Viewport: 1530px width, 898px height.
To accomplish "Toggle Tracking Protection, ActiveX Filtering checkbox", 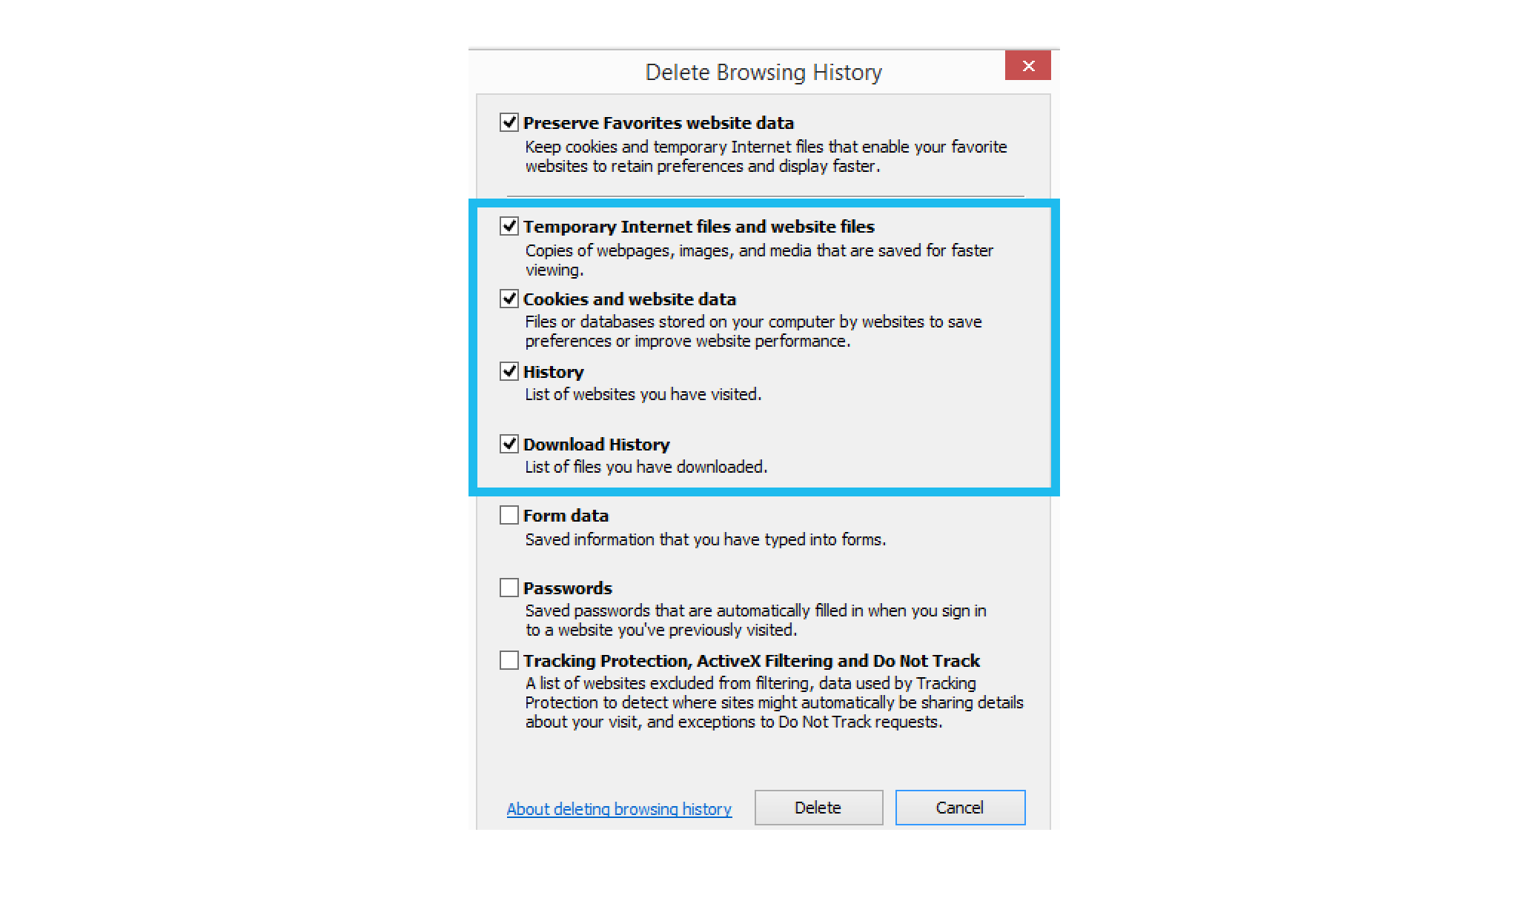I will (x=508, y=659).
